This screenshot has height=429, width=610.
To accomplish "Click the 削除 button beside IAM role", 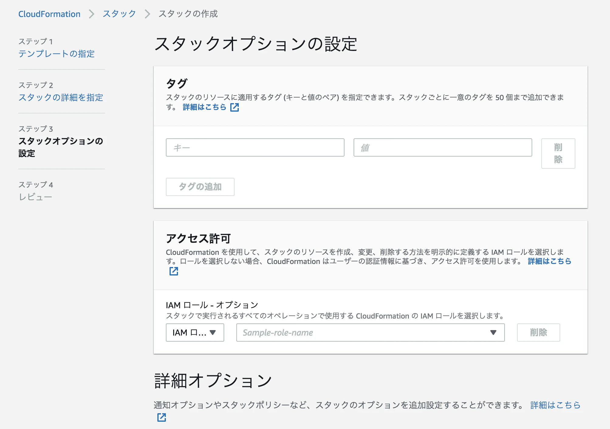I will pyautogui.click(x=538, y=333).
